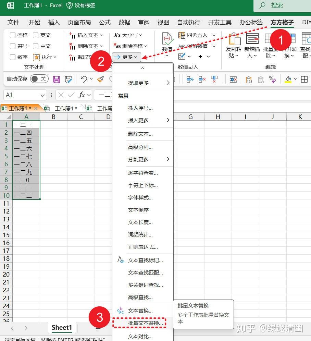The width and height of the screenshot is (311, 341).
Task: Check the 空格 checkbox
Action: pyautogui.click(x=13, y=35)
